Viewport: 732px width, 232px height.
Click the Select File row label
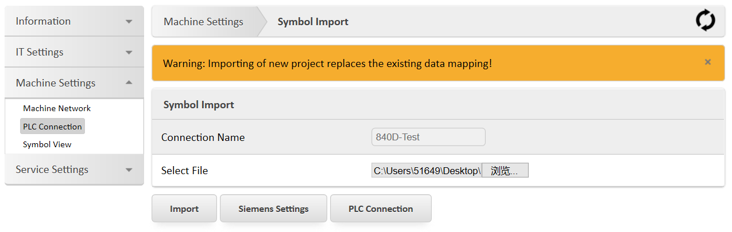(184, 171)
